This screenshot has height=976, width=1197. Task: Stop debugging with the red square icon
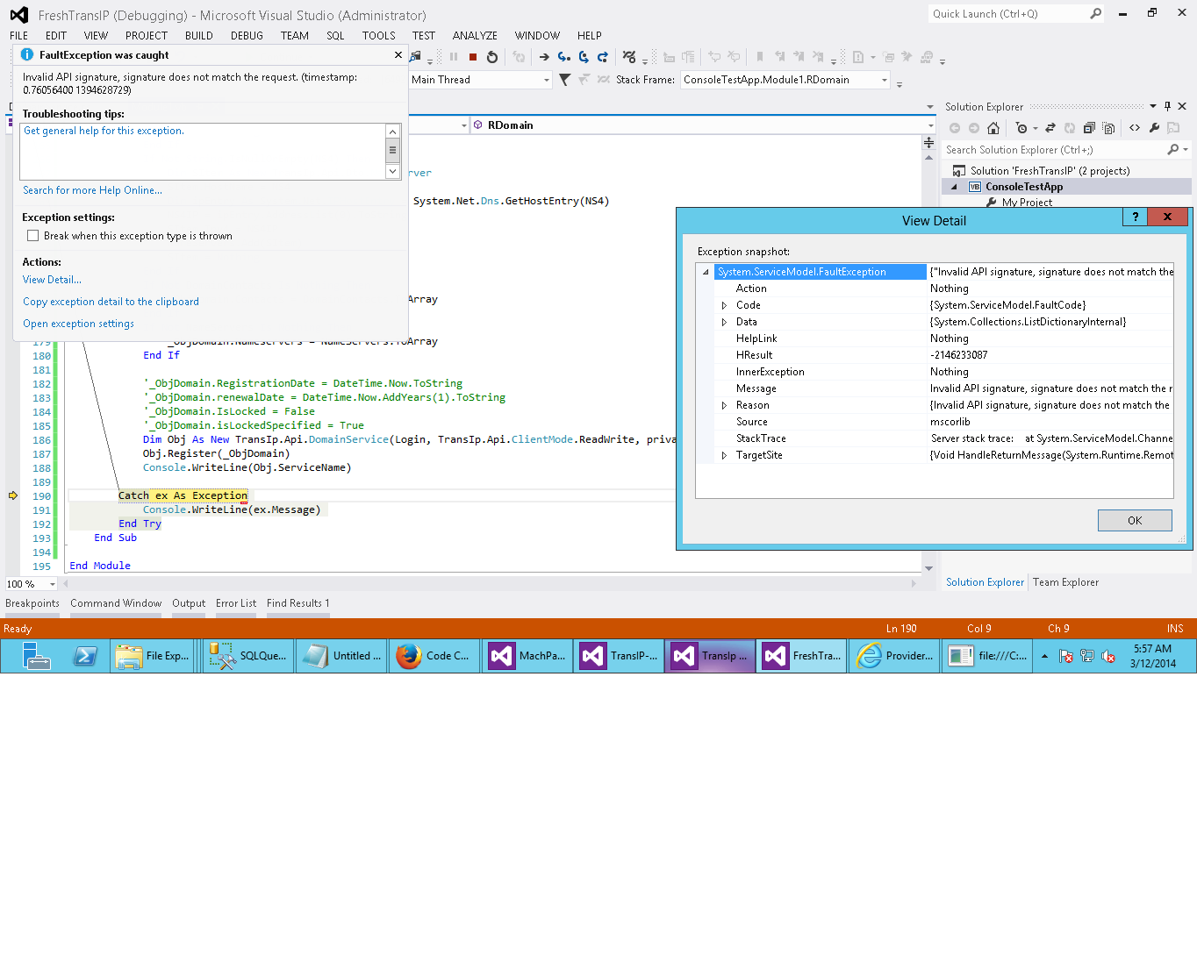click(x=473, y=57)
